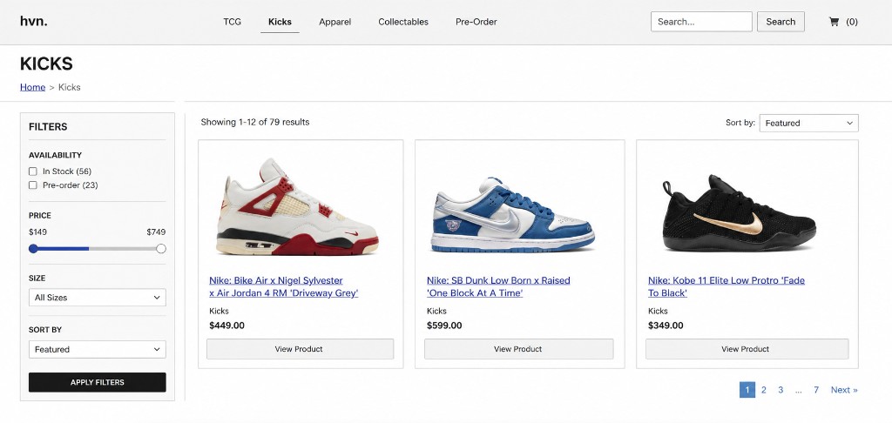Click the $449.00 price text

pos(226,326)
